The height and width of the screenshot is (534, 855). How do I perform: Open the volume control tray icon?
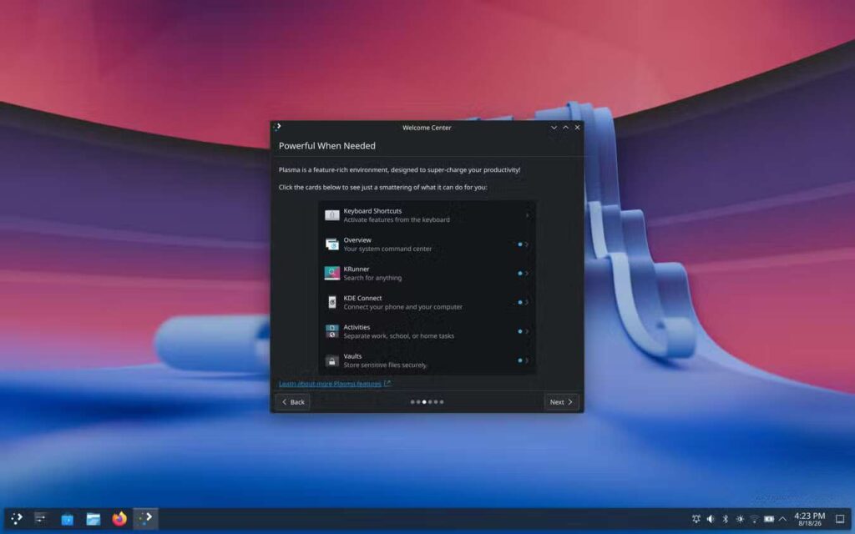[711, 519]
